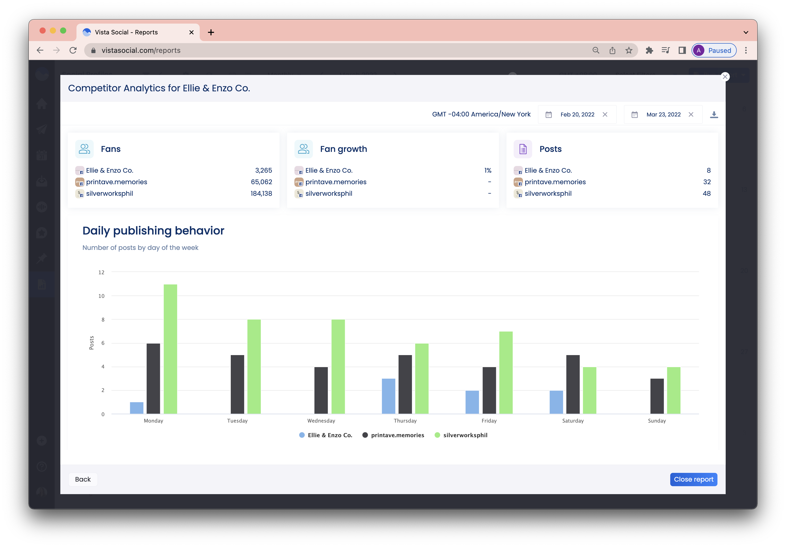Click the printave.memories Monday dark bar

(153, 379)
